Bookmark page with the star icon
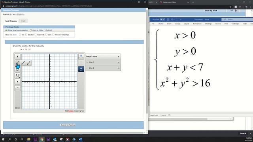Viewport: 253px width, 142px height. [x=230, y=7]
